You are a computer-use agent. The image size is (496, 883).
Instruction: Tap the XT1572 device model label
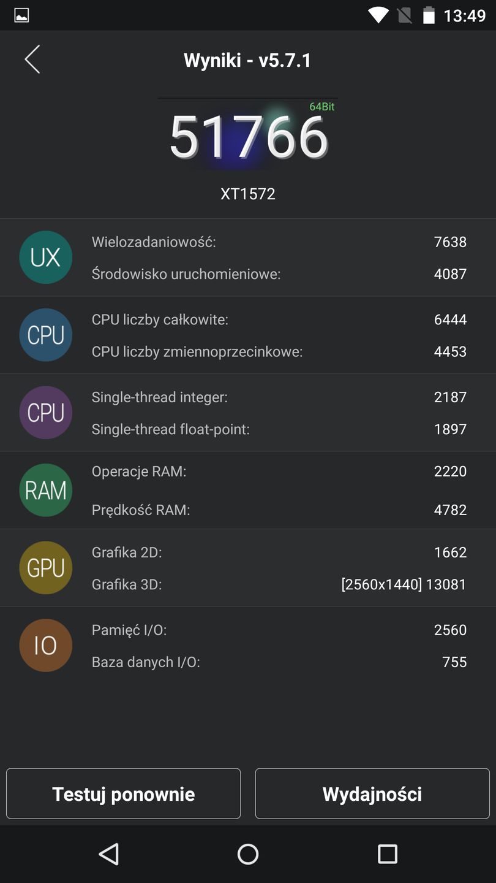pos(248,194)
